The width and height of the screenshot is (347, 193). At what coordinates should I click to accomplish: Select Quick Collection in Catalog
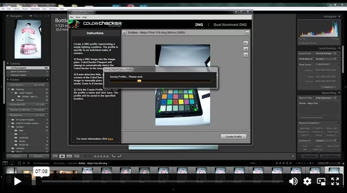pyautogui.click(x=28, y=72)
